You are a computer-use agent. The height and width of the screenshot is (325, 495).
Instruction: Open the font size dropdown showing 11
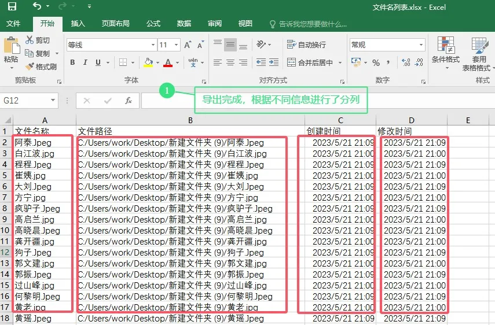177,45
